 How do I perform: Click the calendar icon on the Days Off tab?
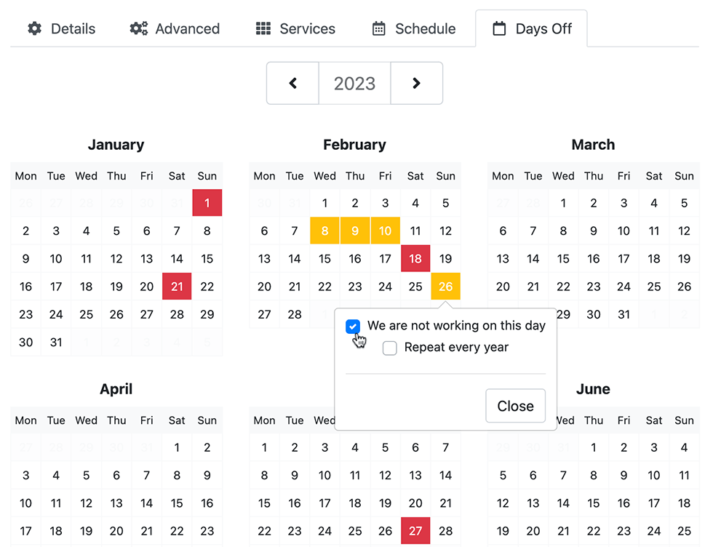(x=499, y=28)
